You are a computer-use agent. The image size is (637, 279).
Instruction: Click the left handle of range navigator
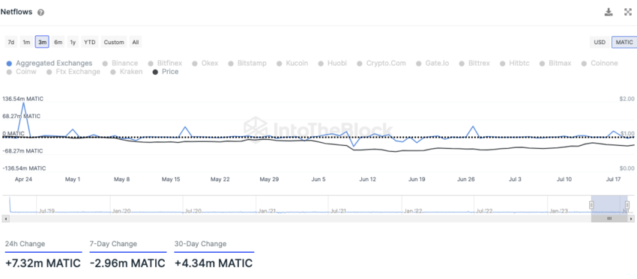coord(592,205)
